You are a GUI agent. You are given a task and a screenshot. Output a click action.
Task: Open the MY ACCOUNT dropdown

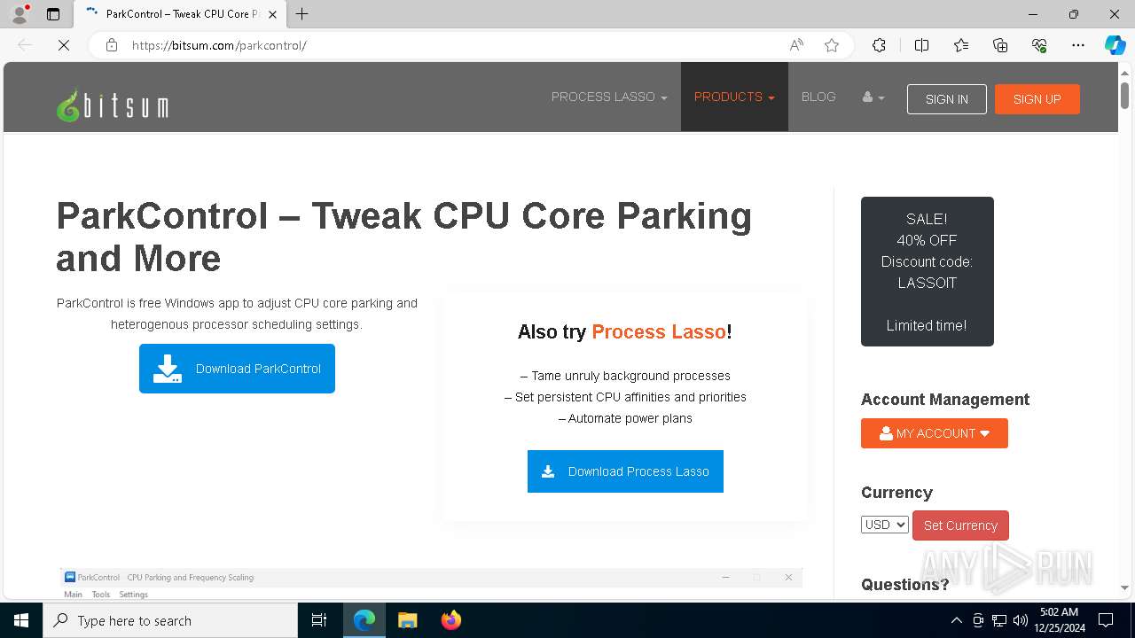(935, 433)
